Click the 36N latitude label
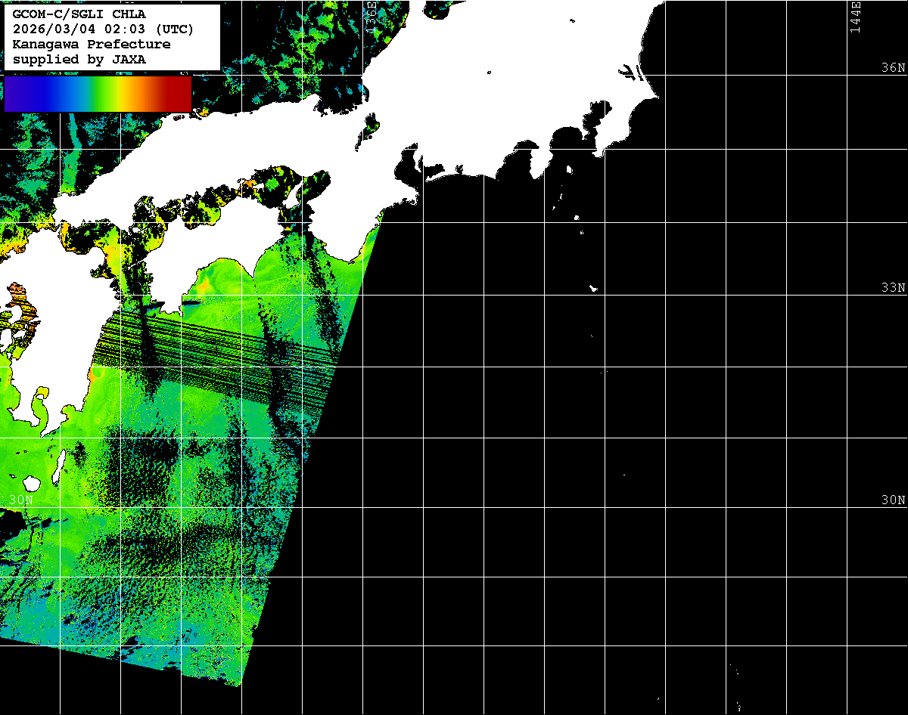The height and width of the screenshot is (715, 908). 893,67
